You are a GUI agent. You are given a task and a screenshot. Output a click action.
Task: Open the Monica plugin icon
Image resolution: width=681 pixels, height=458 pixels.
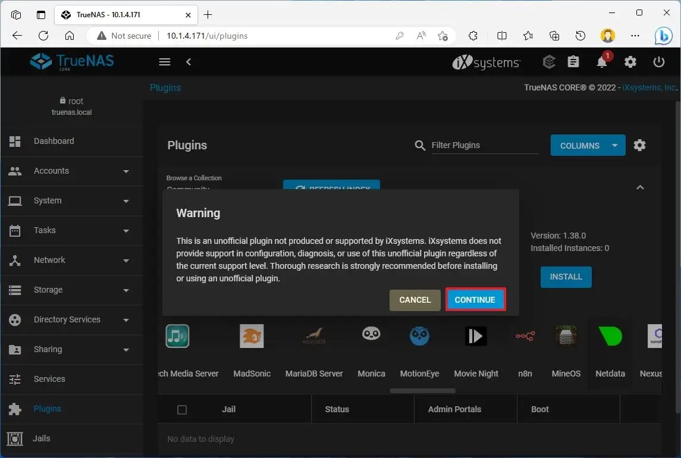(x=371, y=336)
